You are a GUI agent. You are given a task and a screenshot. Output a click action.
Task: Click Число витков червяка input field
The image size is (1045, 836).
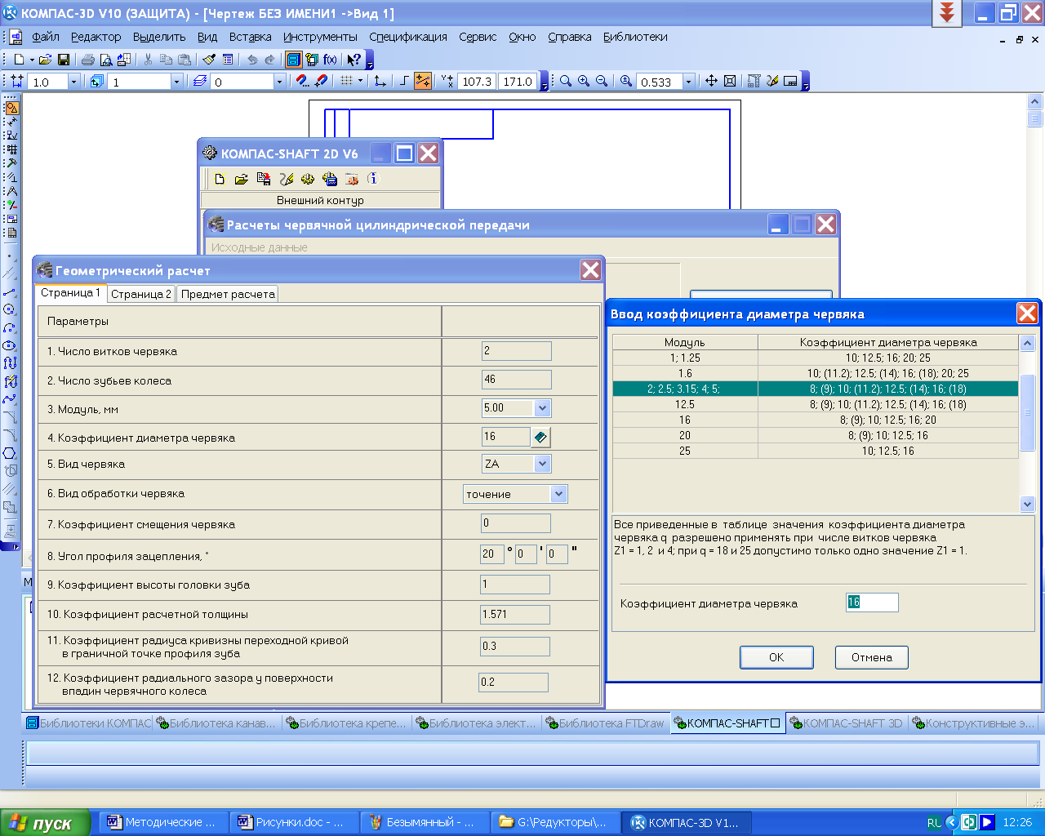516,351
